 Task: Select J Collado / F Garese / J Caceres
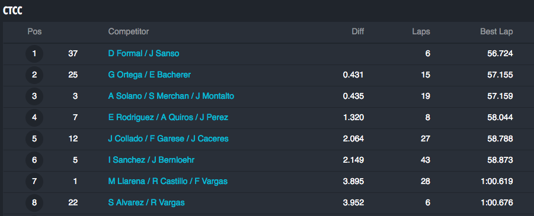(168, 139)
